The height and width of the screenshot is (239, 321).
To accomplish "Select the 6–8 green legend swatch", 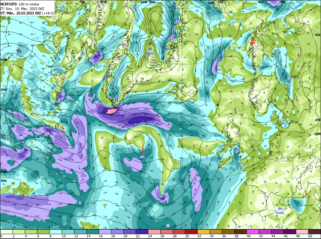I will [43, 232].
